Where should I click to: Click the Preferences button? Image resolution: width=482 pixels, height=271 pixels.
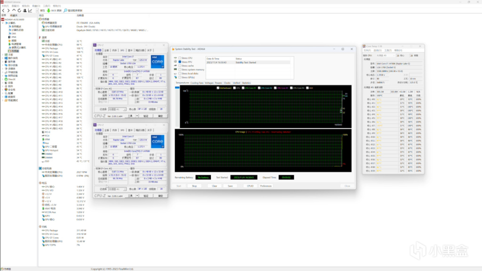point(266,186)
